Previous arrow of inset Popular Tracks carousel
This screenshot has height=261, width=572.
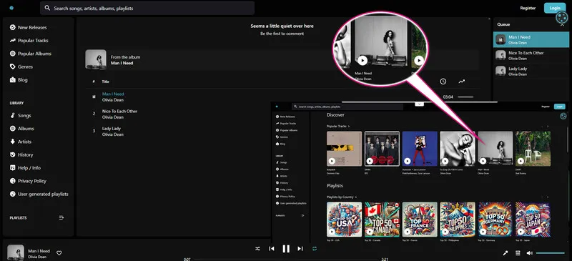coord(542,127)
